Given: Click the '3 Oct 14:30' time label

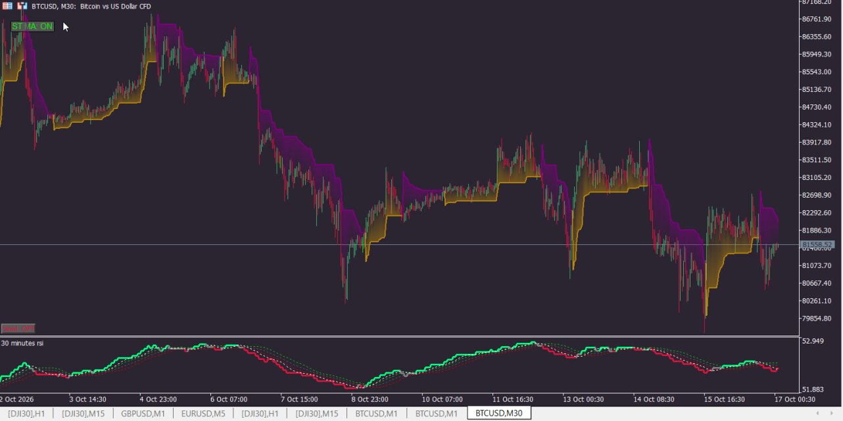Looking at the screenshot, I should [x=87, y=399].
